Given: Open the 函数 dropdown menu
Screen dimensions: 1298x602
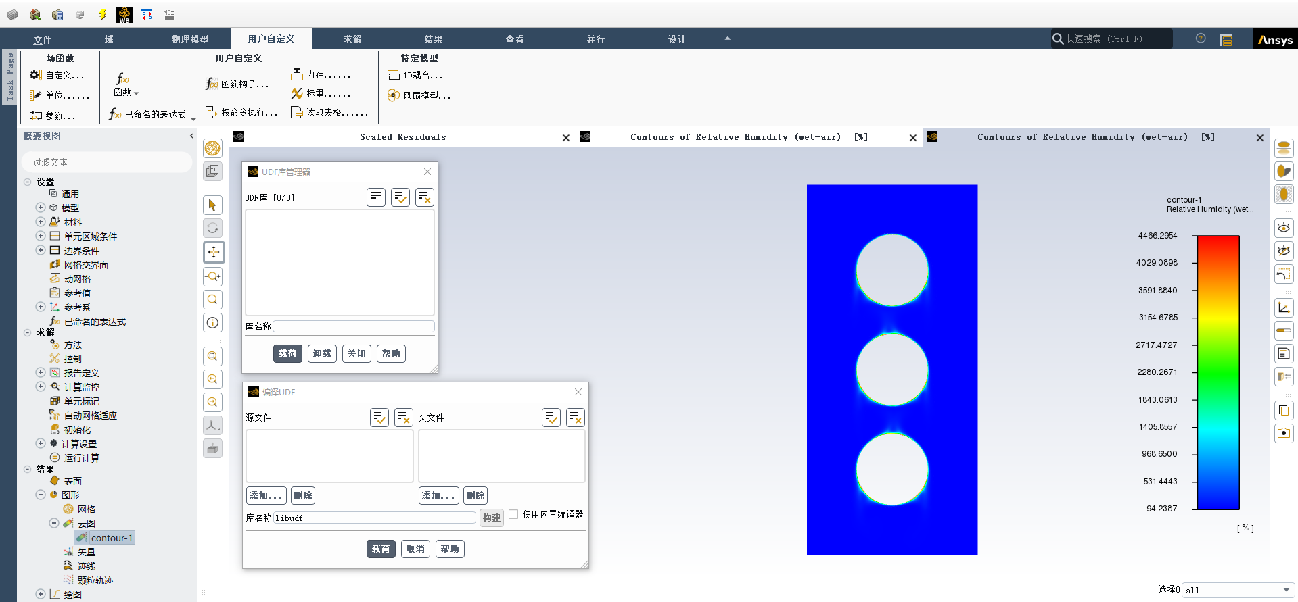Looking at the screenshot, I should pyautogui.click(x=126, y=85).
